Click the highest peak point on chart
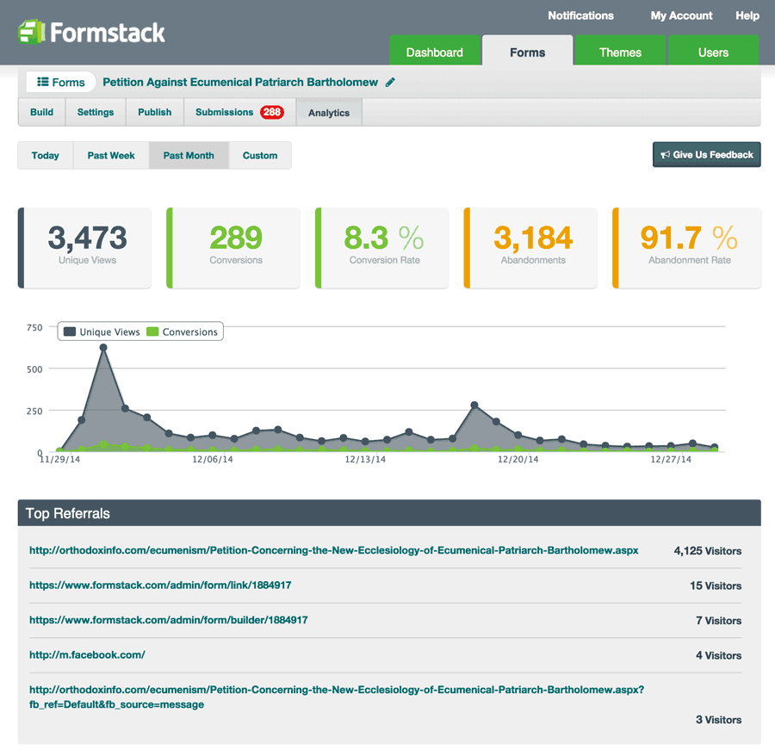The height and width of the screenshot is (756, 775). coord(103,347)
